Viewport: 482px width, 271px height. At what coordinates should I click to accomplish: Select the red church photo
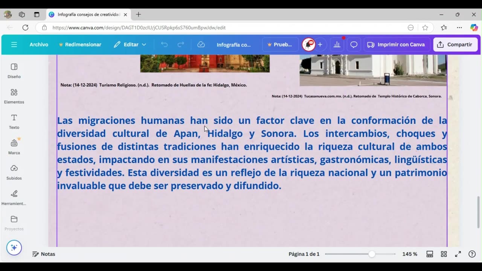205,63
